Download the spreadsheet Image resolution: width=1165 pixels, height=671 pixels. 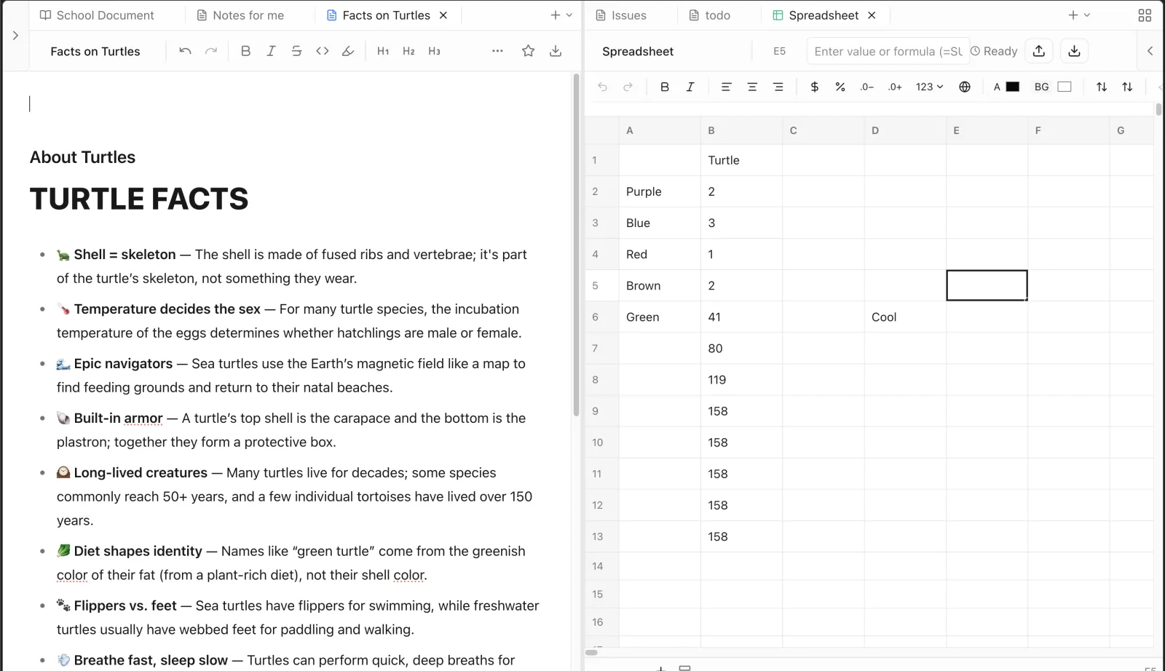[1074, 51]
